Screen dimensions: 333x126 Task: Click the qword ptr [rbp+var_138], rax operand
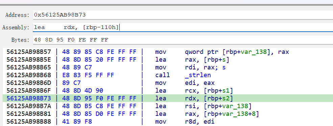[237, 52]
